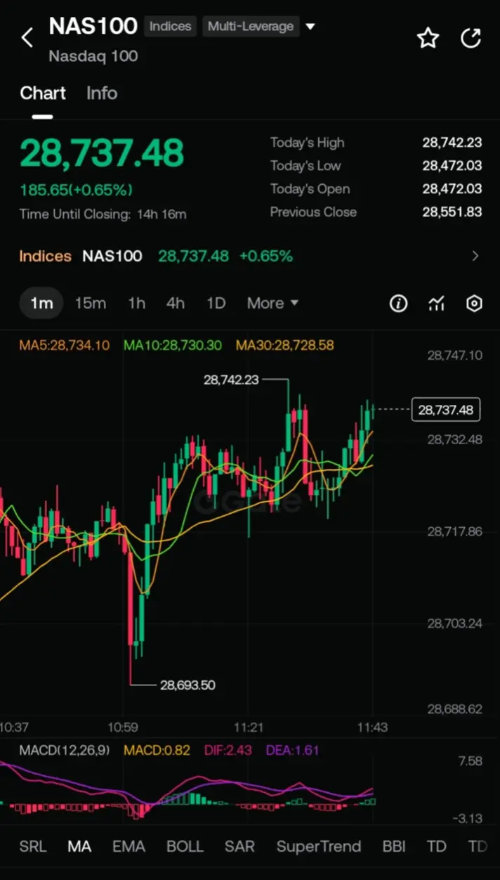
Task: Tap Previous Close value 28,551.83
Action: pos(452,212)
